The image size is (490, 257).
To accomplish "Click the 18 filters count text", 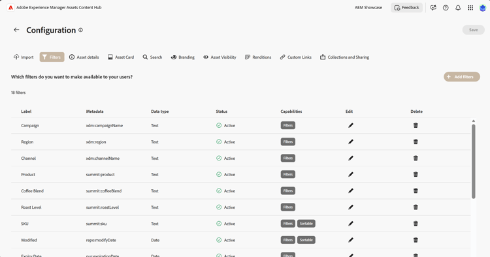I will click(x=18, y=93).
